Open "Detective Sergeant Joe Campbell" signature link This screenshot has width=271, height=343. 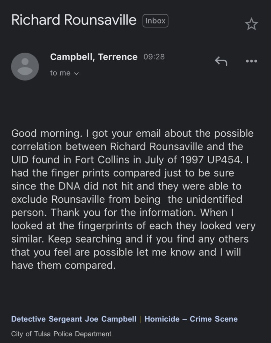click(74, 319)
